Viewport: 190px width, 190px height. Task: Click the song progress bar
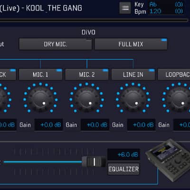tap(94, 20)
